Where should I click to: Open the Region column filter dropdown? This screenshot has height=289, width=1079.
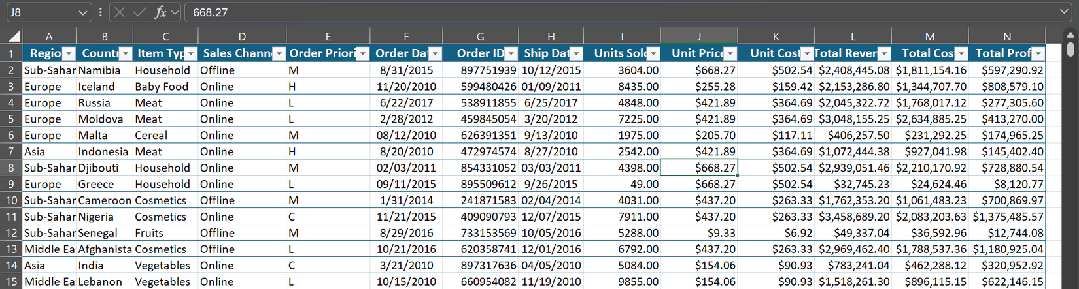click(x=69, y=53)
